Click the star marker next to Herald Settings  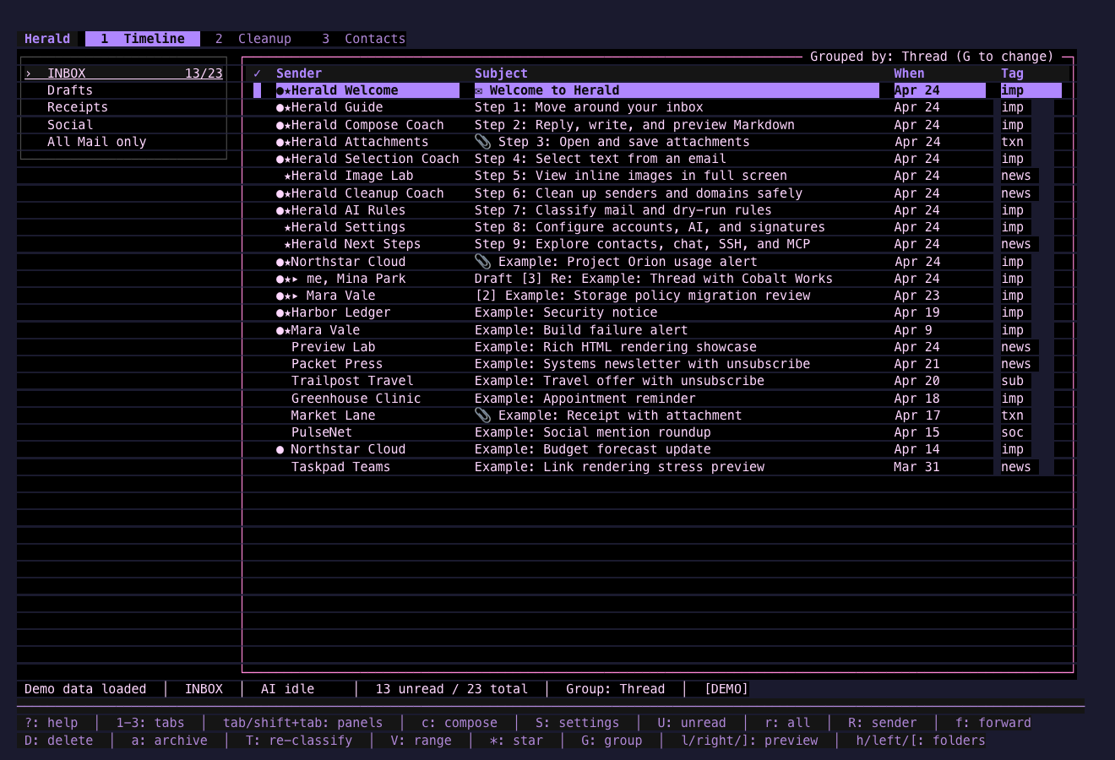pos(287,228)
